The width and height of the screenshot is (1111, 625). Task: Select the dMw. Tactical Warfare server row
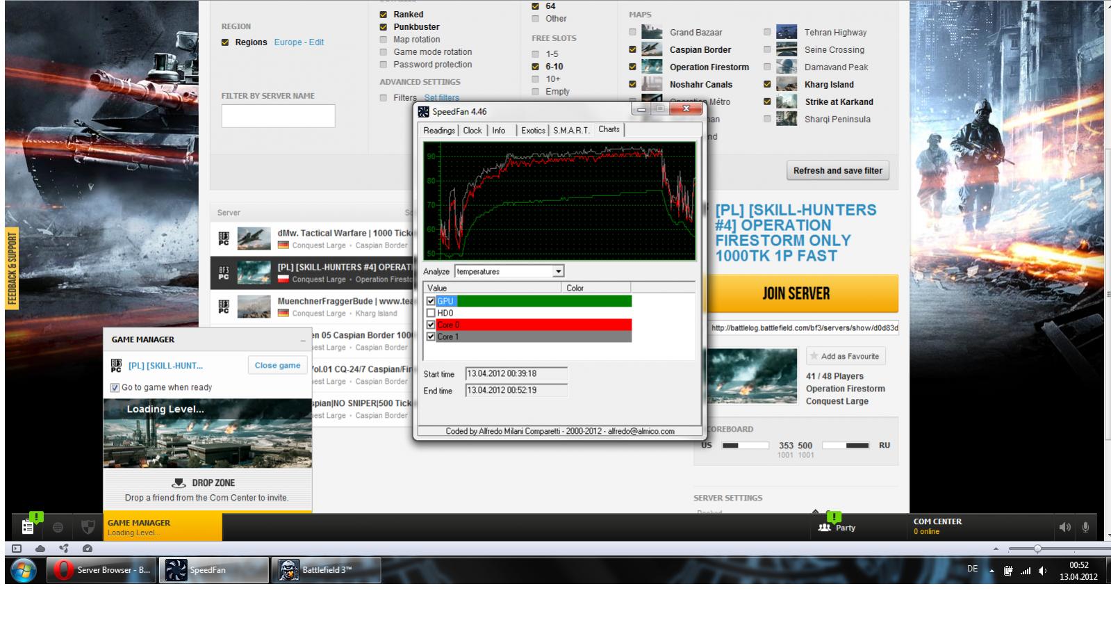[311, 238]
